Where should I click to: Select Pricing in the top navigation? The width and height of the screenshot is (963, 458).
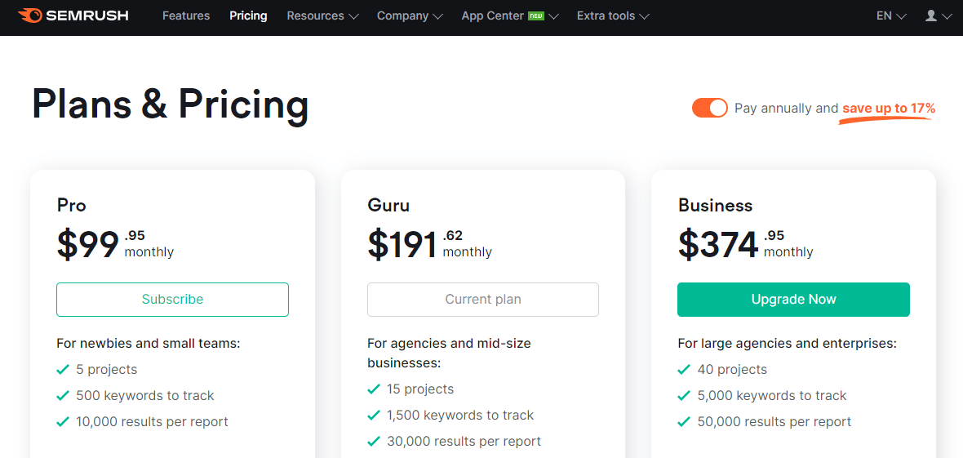248,16
